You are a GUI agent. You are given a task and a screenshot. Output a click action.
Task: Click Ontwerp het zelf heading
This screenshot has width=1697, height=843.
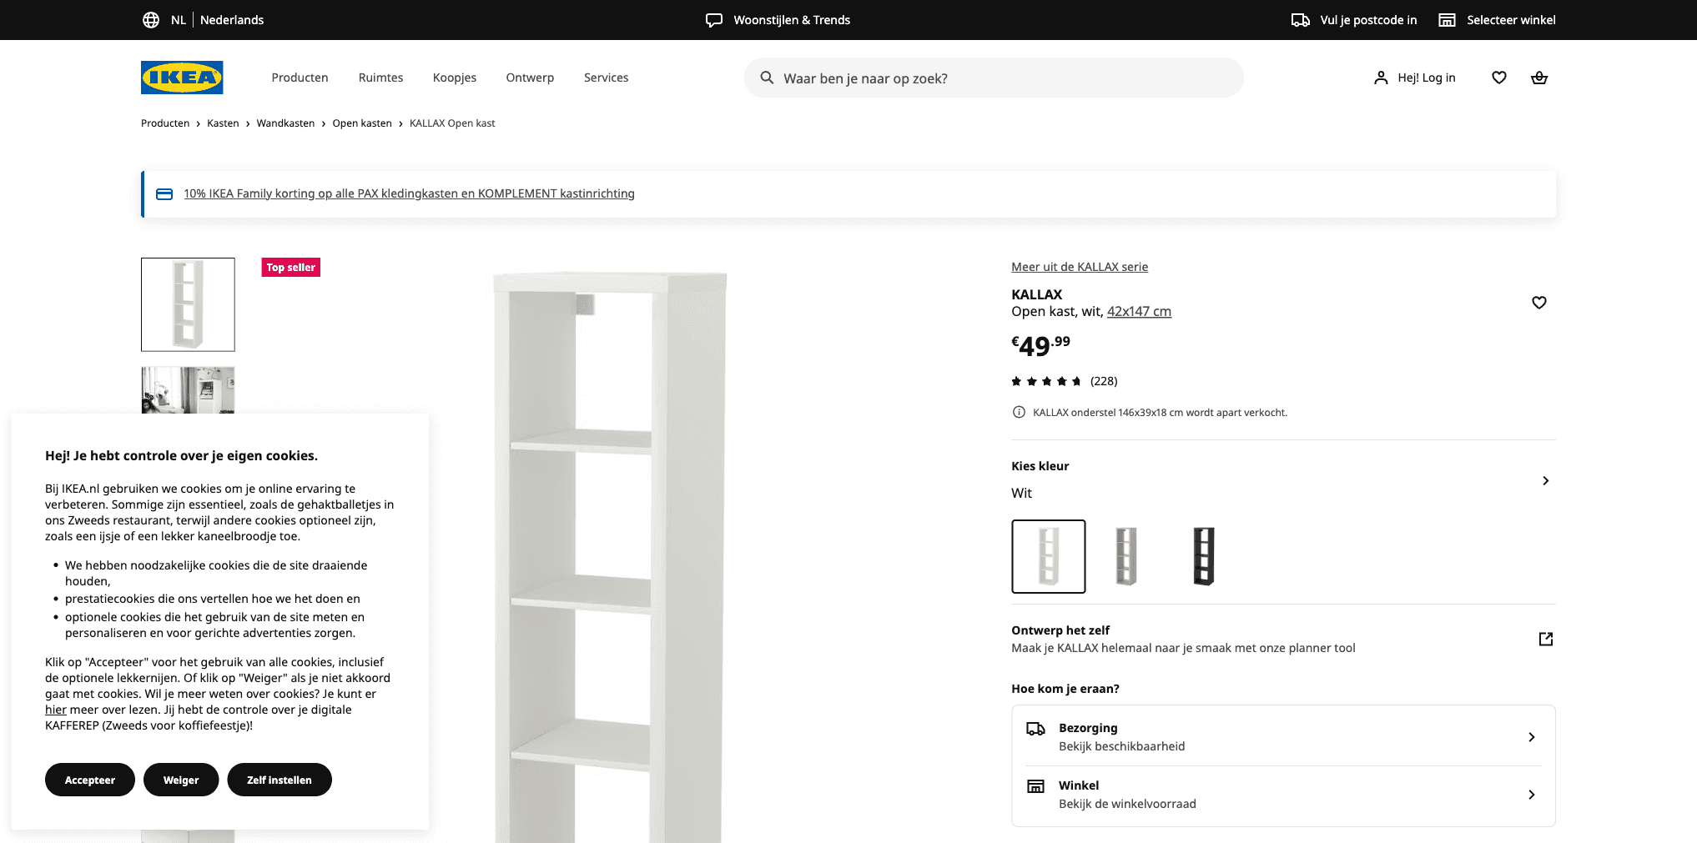click(1060, 630)
